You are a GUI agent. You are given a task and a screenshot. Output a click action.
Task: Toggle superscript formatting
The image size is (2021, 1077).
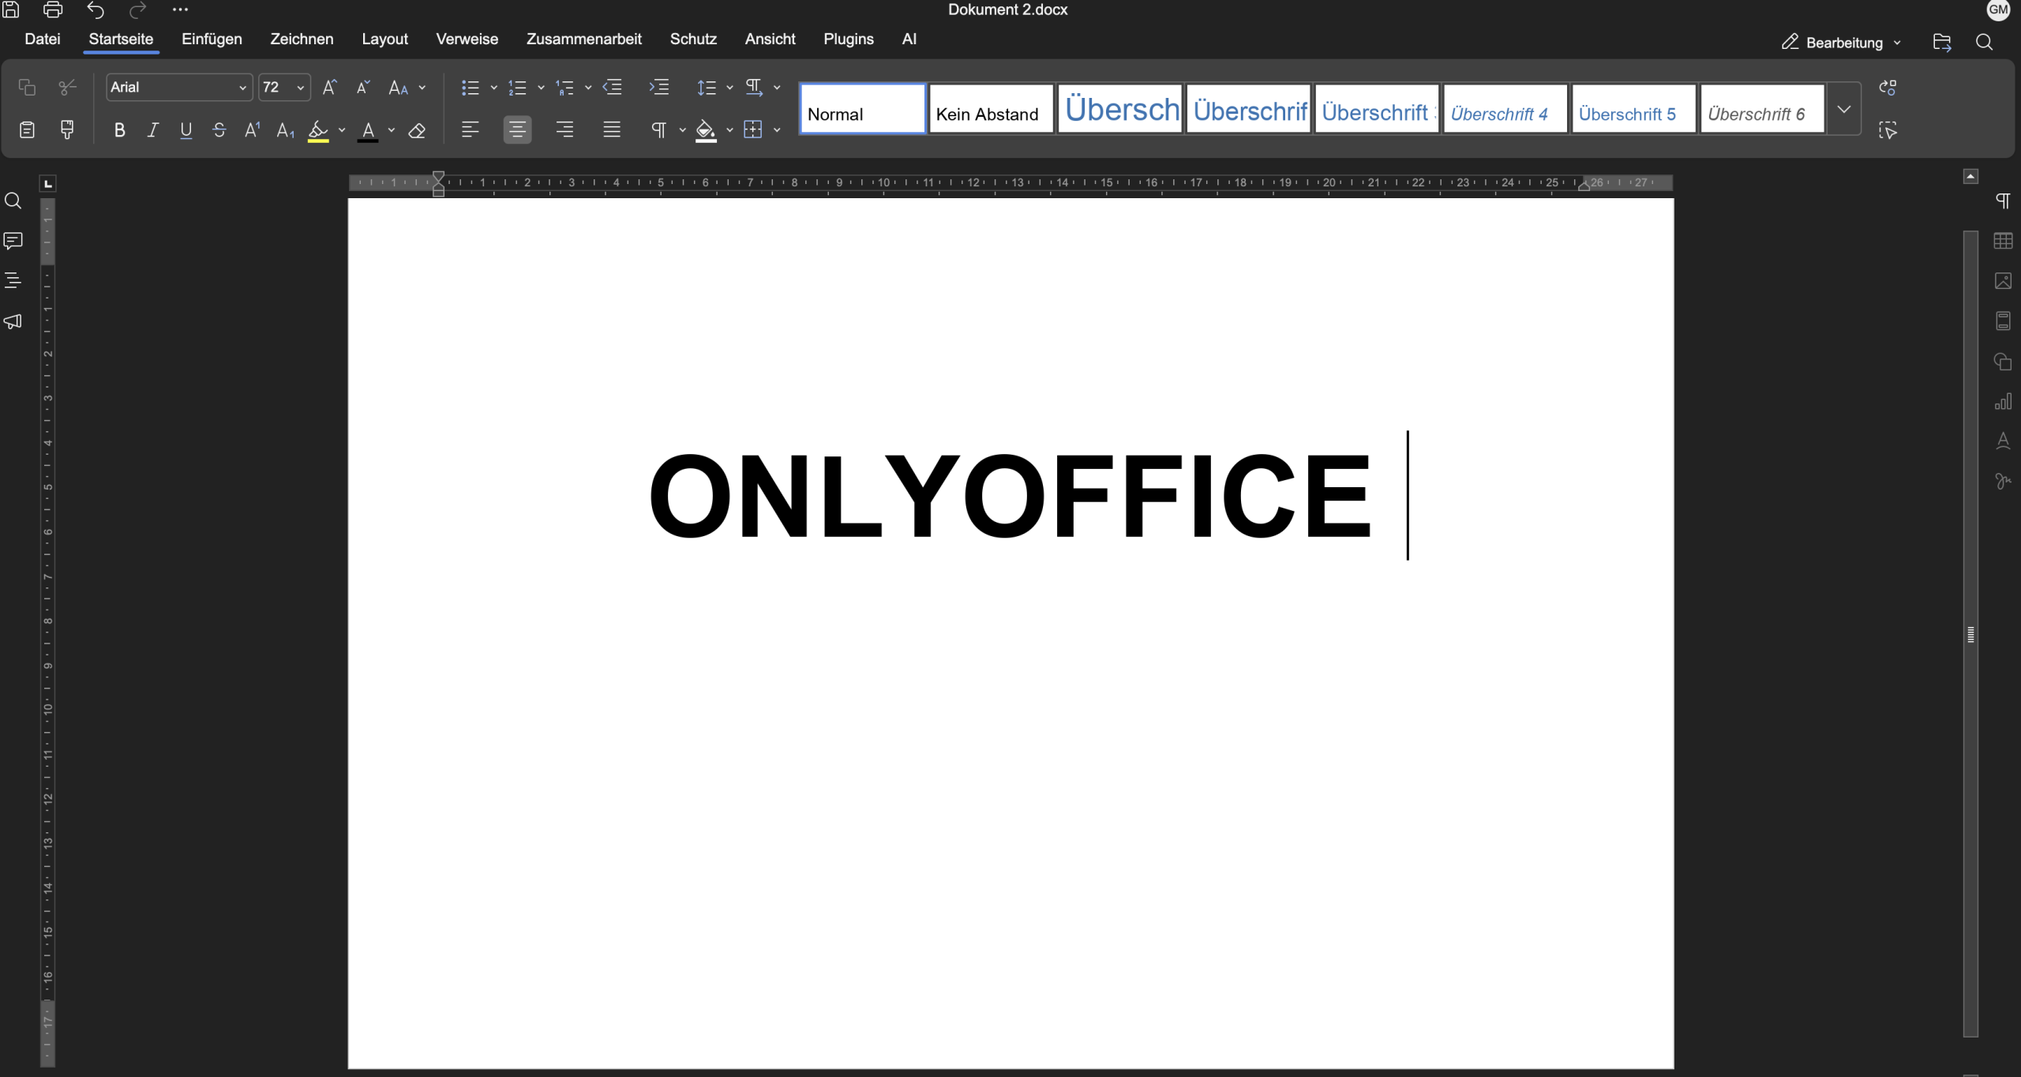(x=253, y=130)
